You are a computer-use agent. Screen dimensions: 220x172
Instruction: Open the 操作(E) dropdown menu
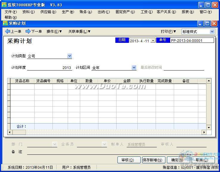[x=54, y=32]
